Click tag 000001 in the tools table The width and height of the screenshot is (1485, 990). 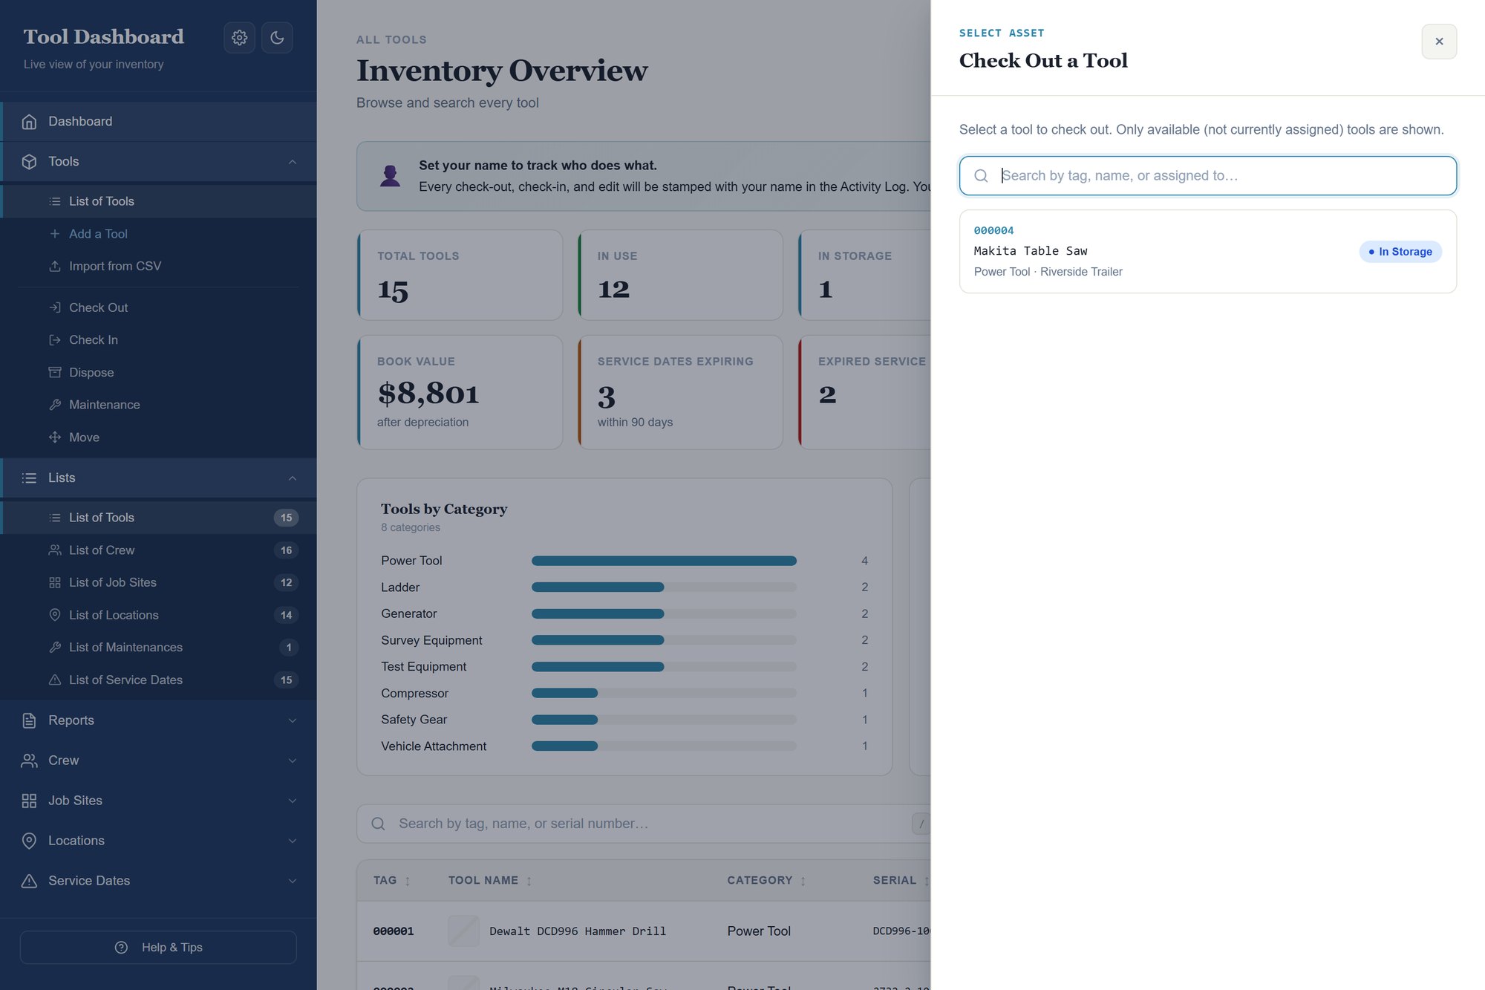pyautogui.click(x=394, y=931)
